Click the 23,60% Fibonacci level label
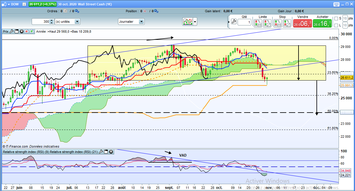 333,72
